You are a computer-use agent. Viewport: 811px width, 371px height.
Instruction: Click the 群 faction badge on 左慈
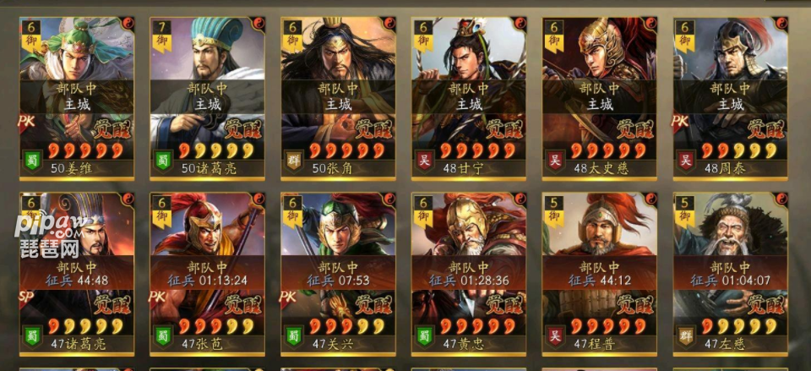point(686,336)
